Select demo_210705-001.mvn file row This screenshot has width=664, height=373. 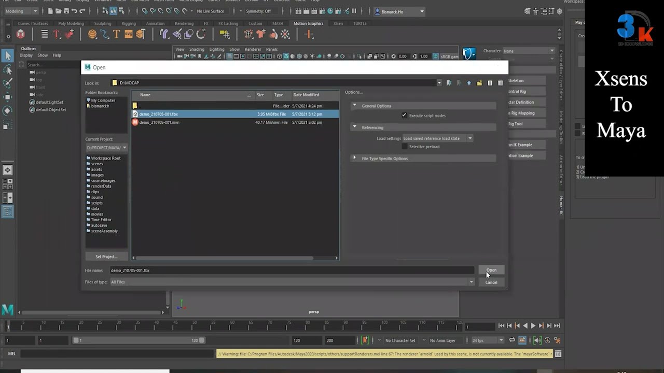(235, 122)
